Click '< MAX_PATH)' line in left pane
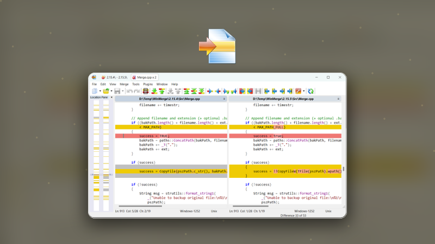Viewport: 435px width, 244px height. [171, 127]
